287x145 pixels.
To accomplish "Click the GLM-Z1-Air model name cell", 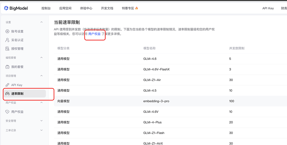I will 152,80.
